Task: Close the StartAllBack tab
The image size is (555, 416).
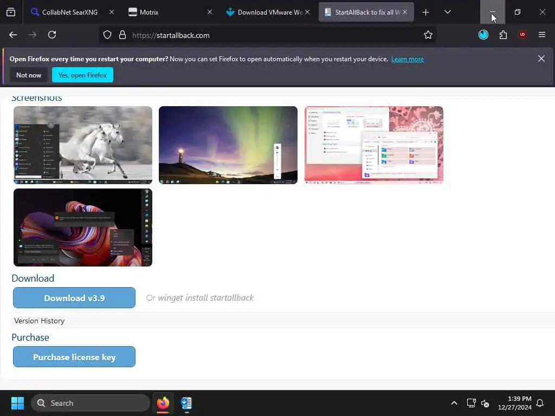Action: tap(405, 12)
